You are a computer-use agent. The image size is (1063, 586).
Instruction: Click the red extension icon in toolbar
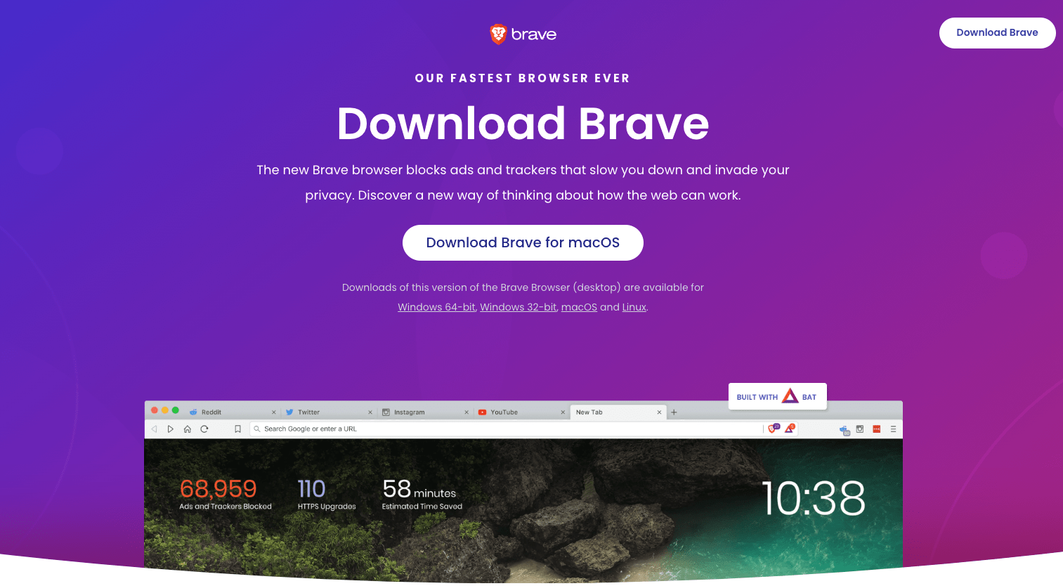tap(877, 429)
